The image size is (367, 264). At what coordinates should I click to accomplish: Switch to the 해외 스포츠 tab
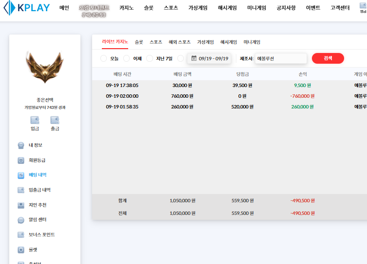point(179,42)
